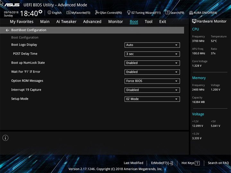
Task: Click the globe language icon
Action: 49,12
